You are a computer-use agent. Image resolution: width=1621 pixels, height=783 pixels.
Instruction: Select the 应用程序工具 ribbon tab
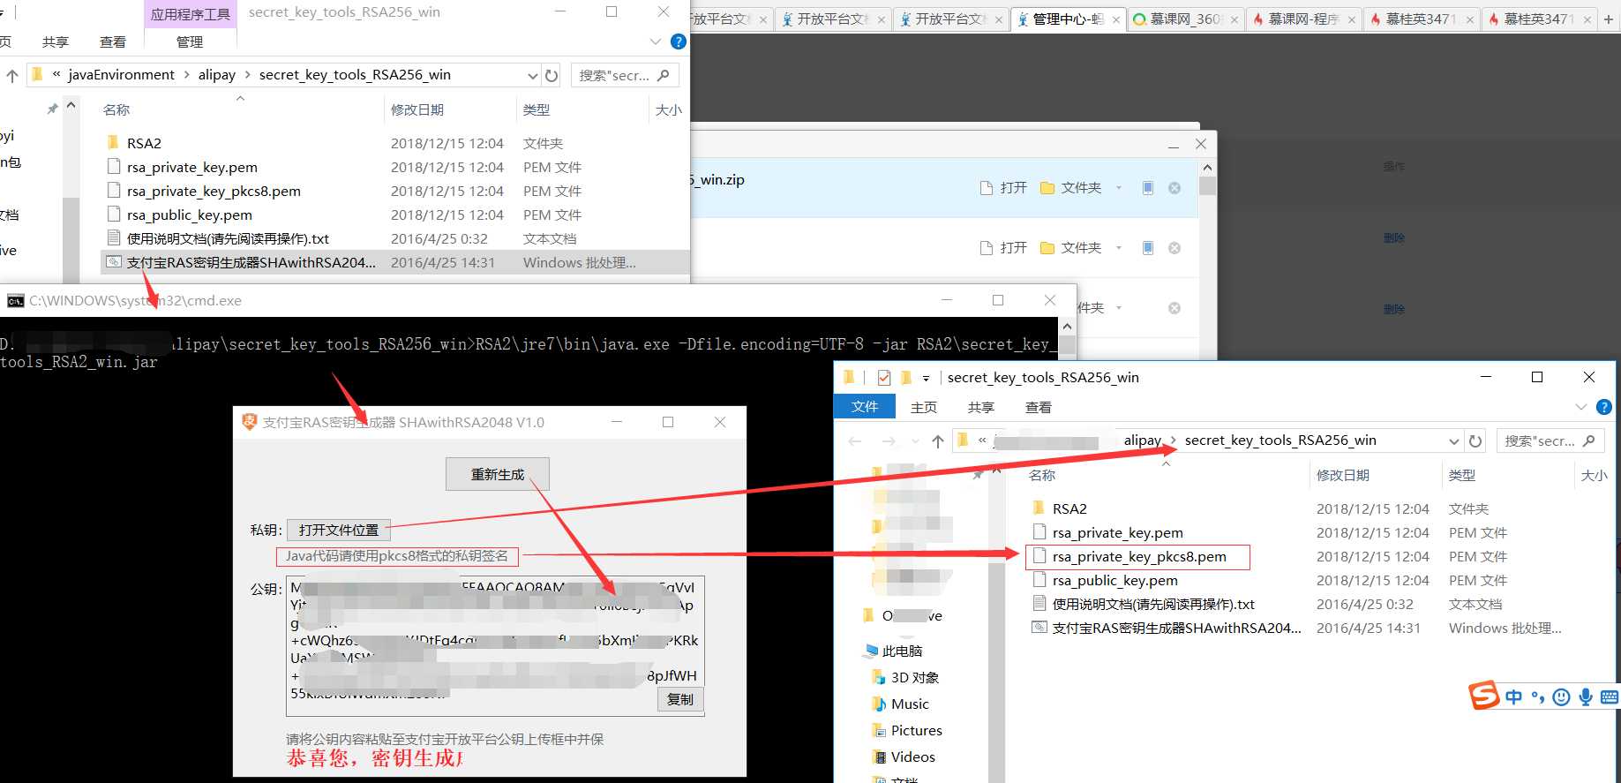point(190,14)
